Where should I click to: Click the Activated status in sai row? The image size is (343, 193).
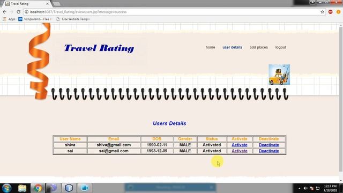(212, 151)
